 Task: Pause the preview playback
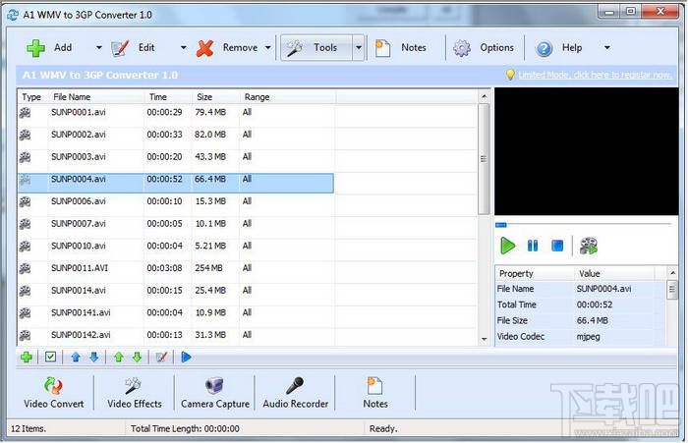point(533,246)
